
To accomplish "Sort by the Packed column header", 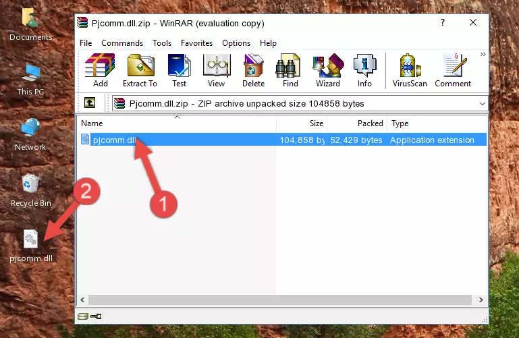I will coord(357,123).
